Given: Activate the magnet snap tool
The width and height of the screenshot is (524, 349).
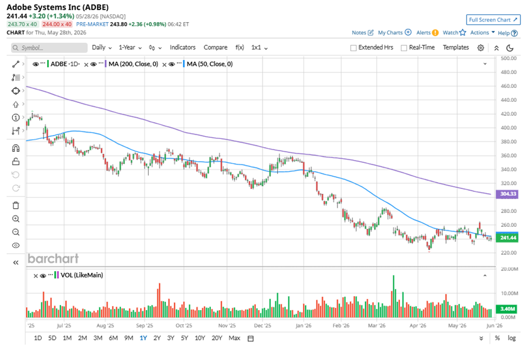Looking at the screenshot, I should tap(16, 148).
